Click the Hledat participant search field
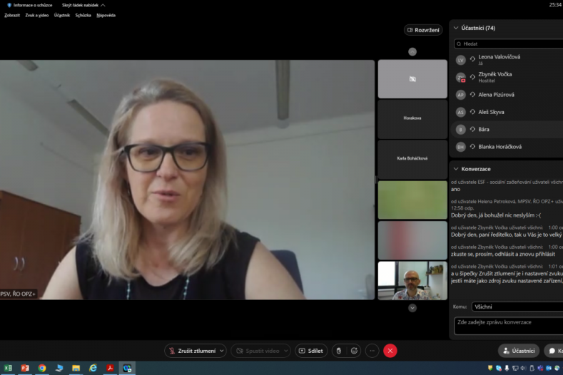This screenshot has height=375, width=563. 509,43
